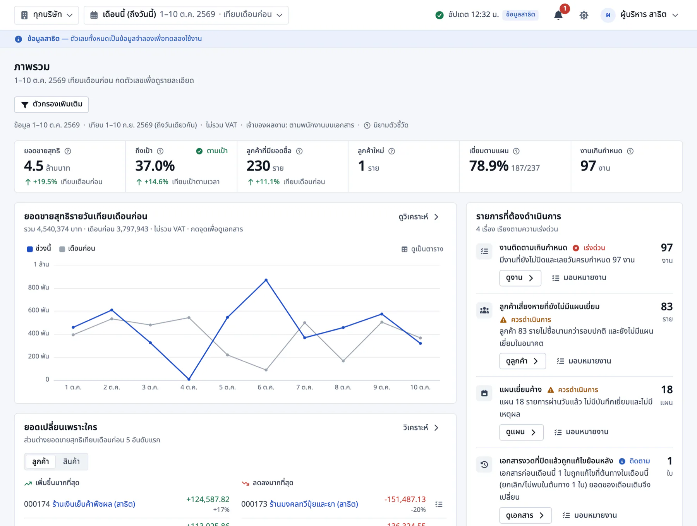The width and height of the screenshot is (697, 526).
Task: Click มอบหมายงาน for งานติดตามเกินกำหนด
Action: tap(579, 278)
